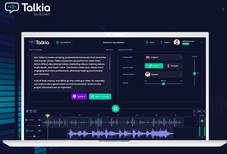Click the split clip icon above the timeline

[x=27, y=111]
